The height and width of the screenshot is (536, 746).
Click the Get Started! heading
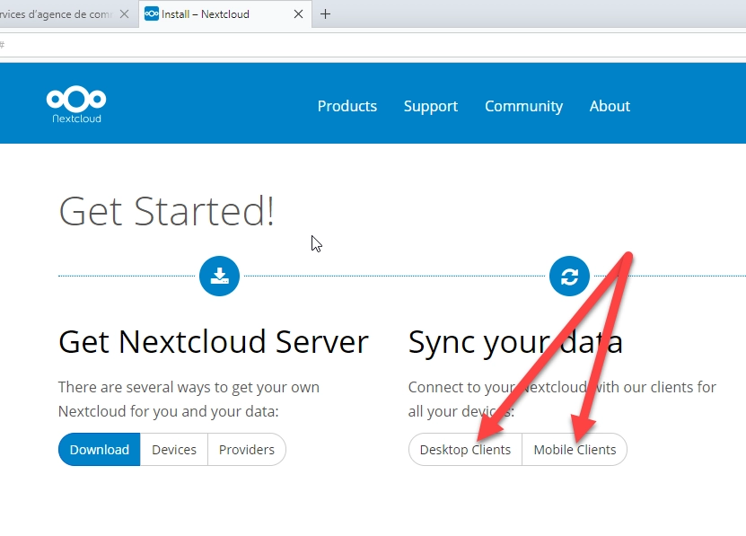[166, 211]
